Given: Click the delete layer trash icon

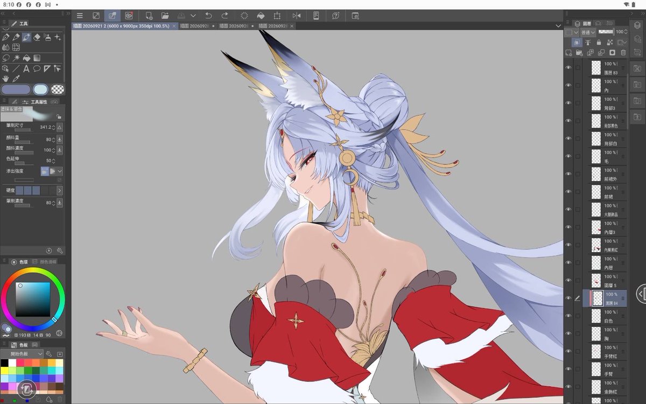Looking at the screenshot, I should 623,53.
